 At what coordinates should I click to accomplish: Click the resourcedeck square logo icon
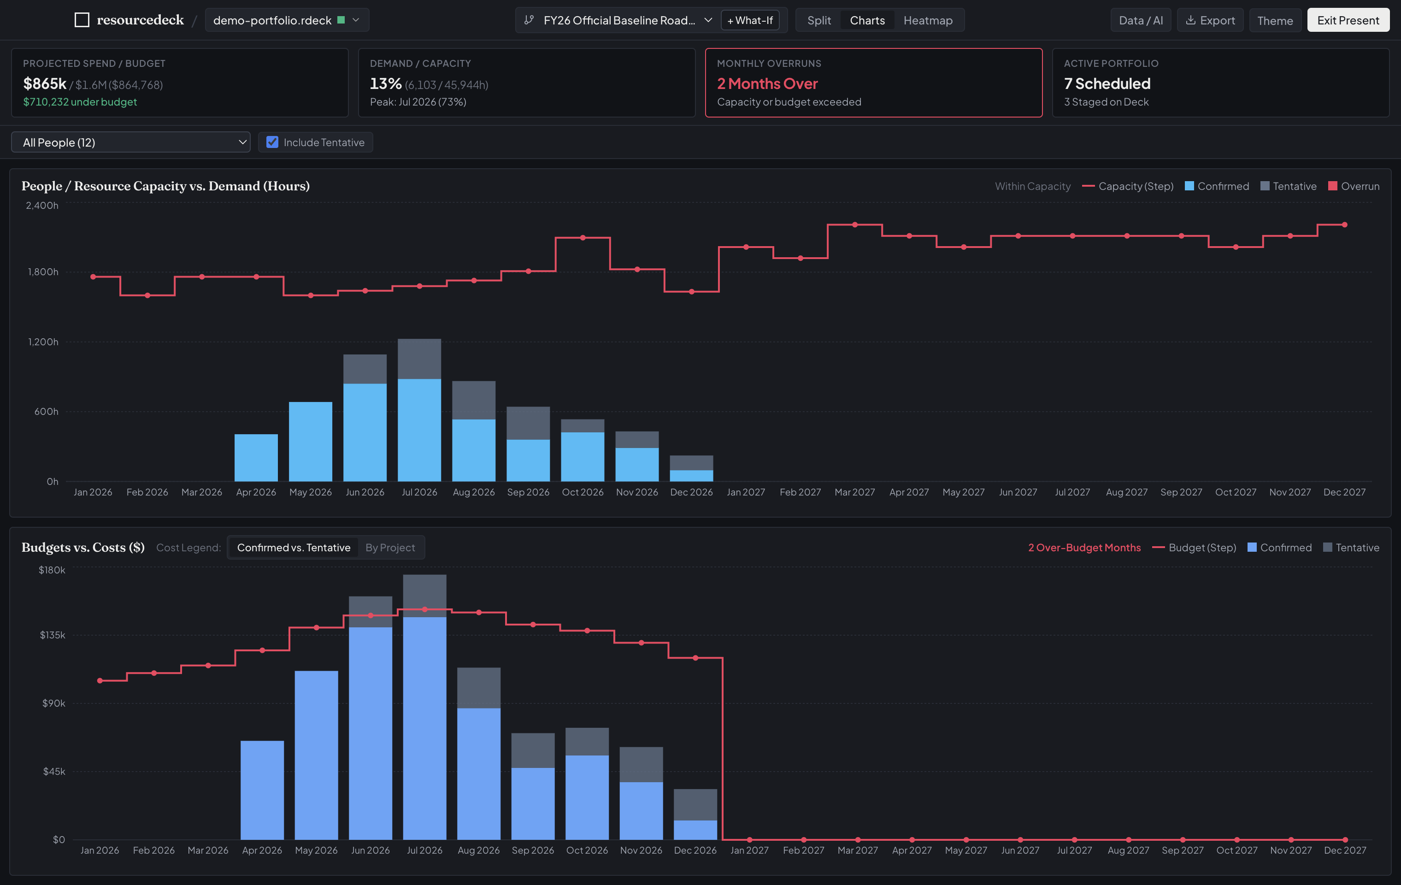[82, 20]
